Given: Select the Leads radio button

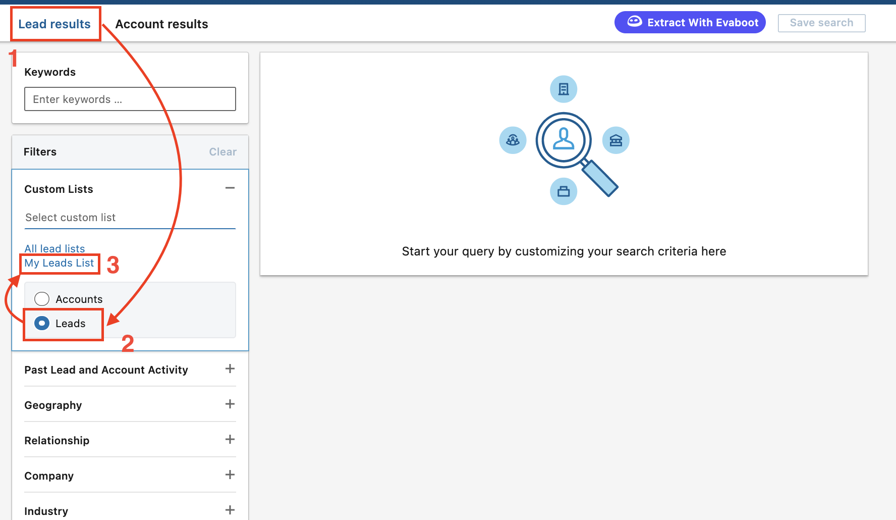Looking at the screenshot, I should click(x=42, y=323).
